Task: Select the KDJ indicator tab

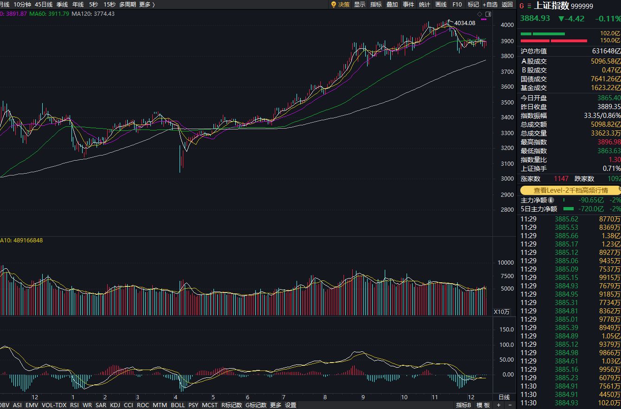Action: [x=115, y=405]
